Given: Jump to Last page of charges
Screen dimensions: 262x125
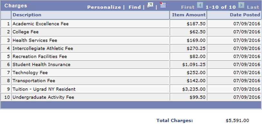Looking at the screenshot, I should [253, 7].
